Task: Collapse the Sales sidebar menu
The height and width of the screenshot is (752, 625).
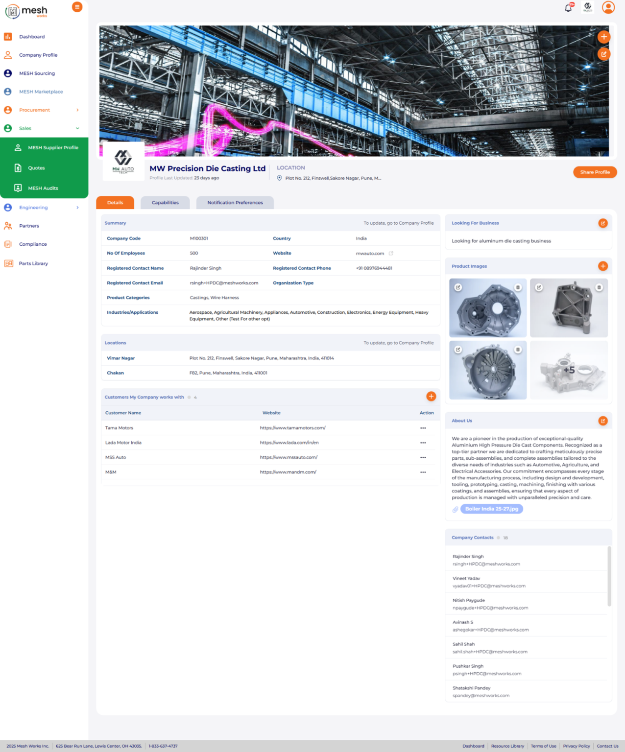Action: (x=77, y=128)
